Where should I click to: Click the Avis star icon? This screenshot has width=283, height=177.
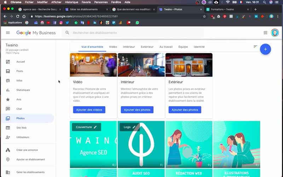click(8, 99)
